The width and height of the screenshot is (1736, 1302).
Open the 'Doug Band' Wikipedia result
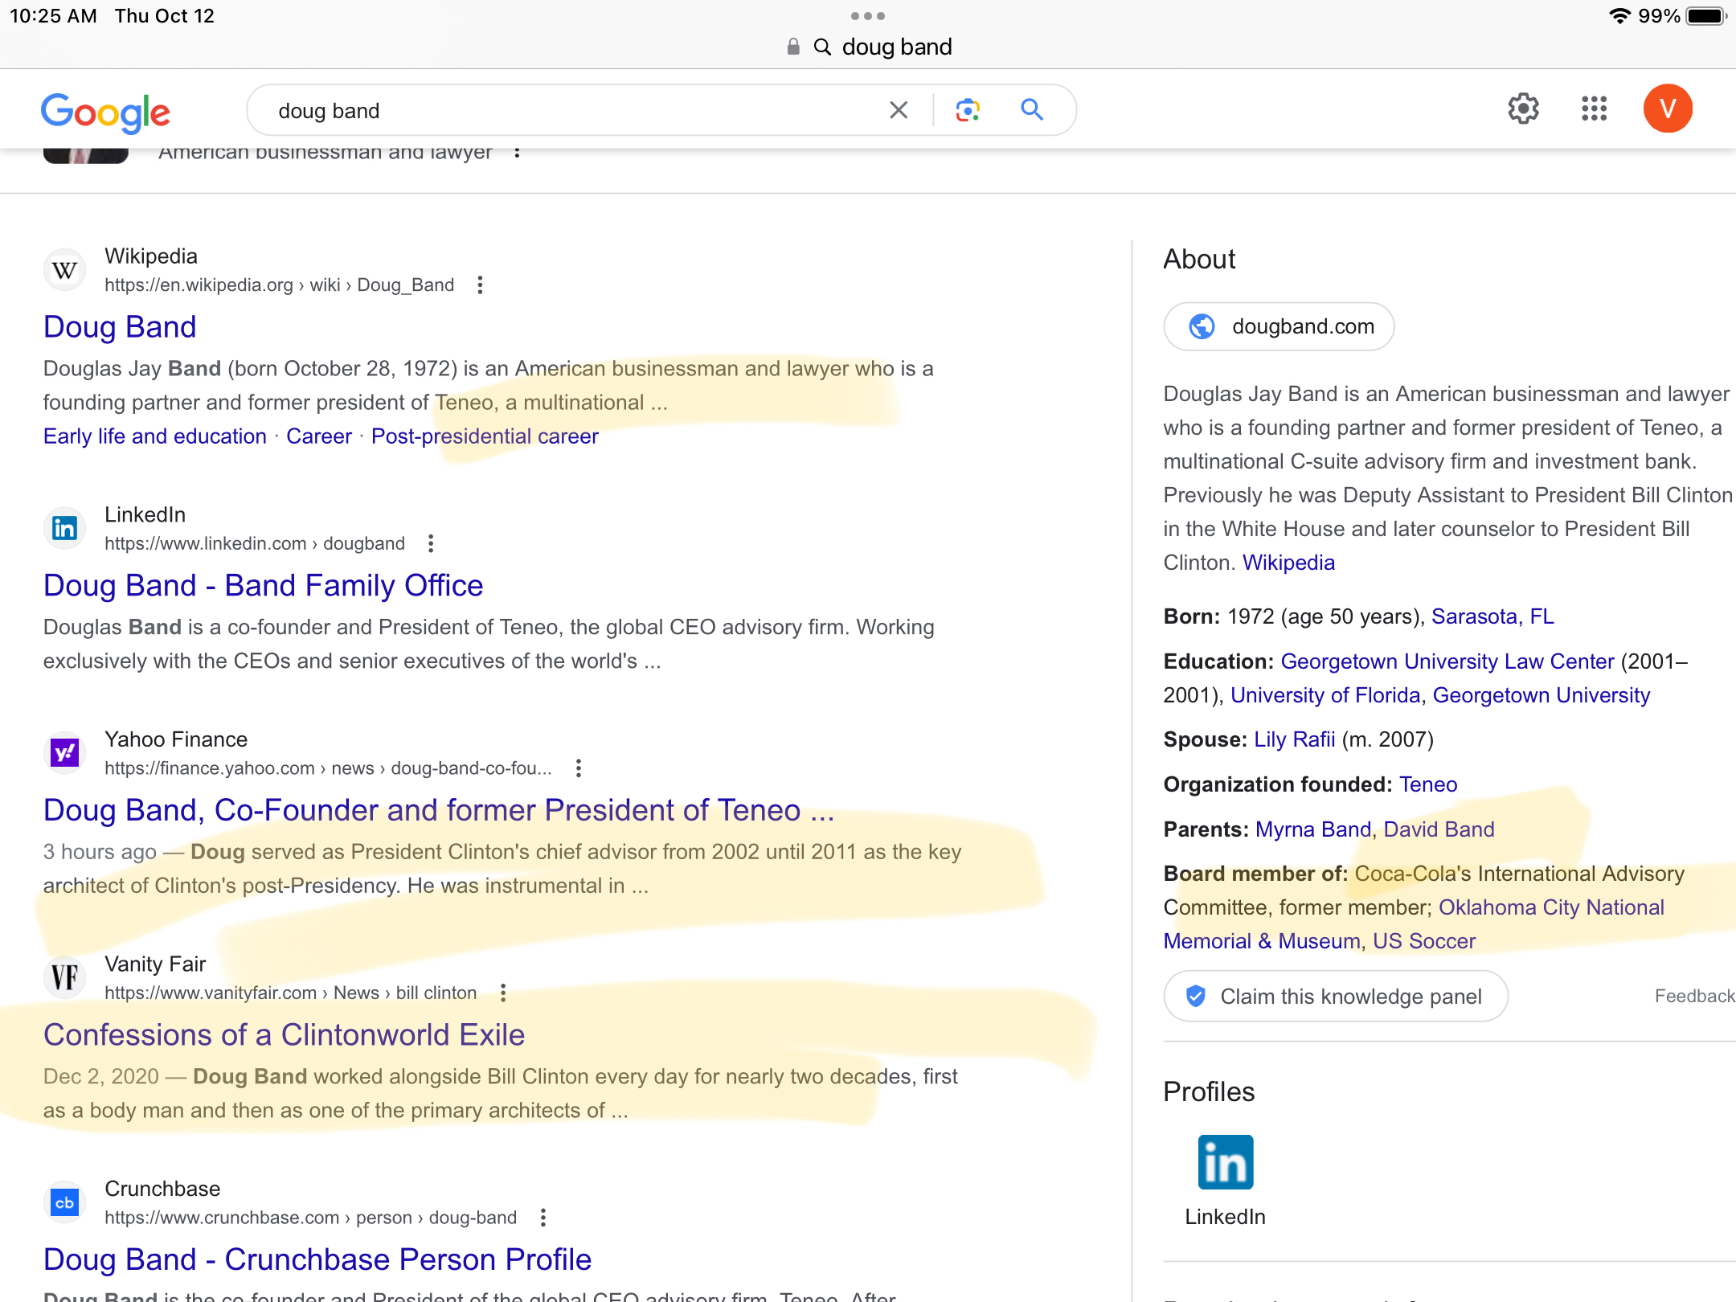point(120,327)
